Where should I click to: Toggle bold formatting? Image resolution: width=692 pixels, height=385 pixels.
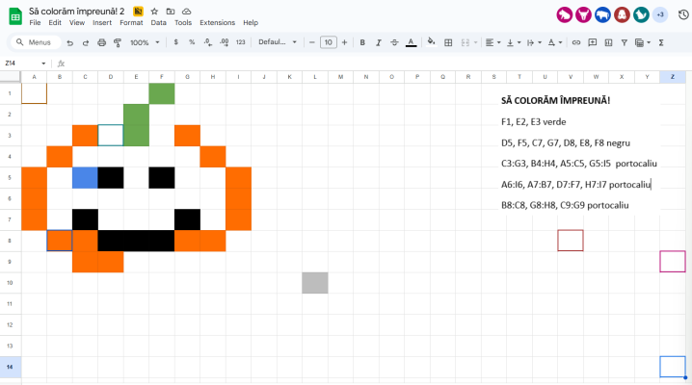(362, 42)
